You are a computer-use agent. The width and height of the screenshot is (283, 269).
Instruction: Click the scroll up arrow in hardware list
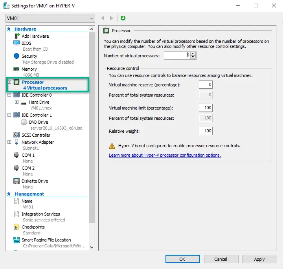tap(92, 29)
